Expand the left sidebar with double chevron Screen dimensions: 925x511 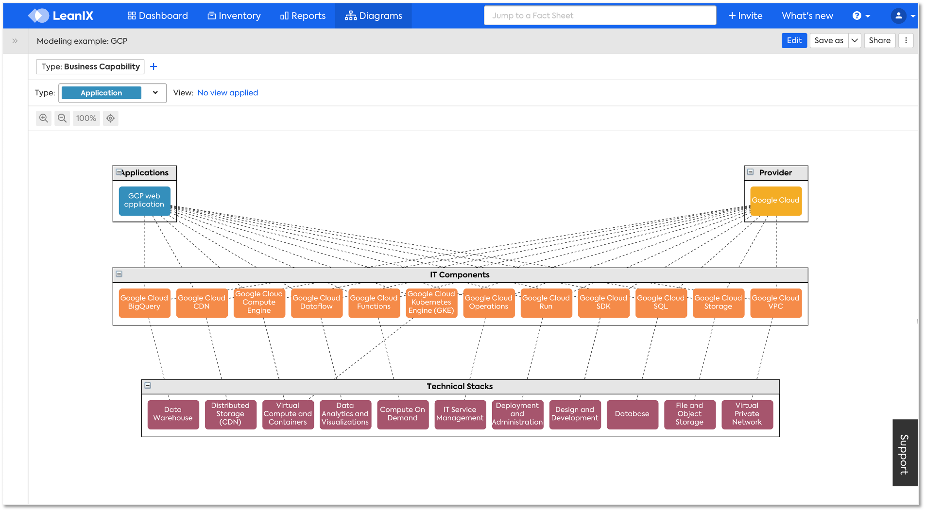15,41
